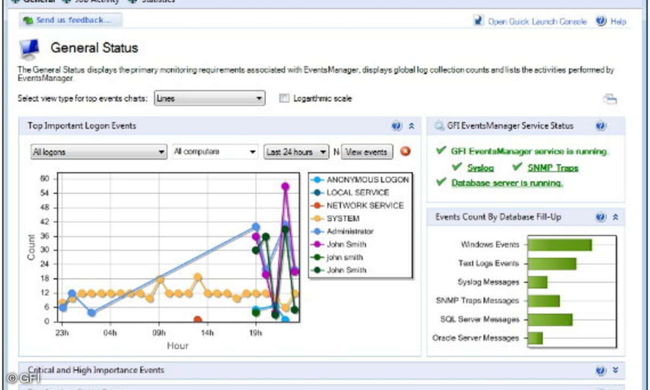Open the SNMP Traps link
This screenshot has height=390, width=650.
553,168
